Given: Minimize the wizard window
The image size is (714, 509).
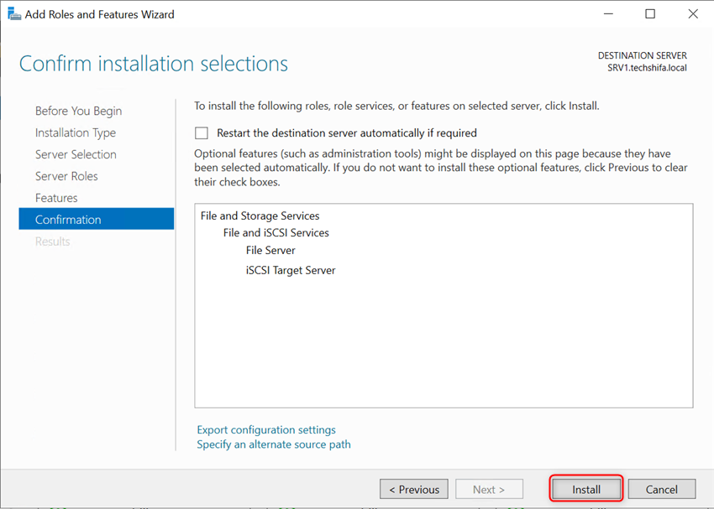Looking at the screenshot, I should [608, 13].
